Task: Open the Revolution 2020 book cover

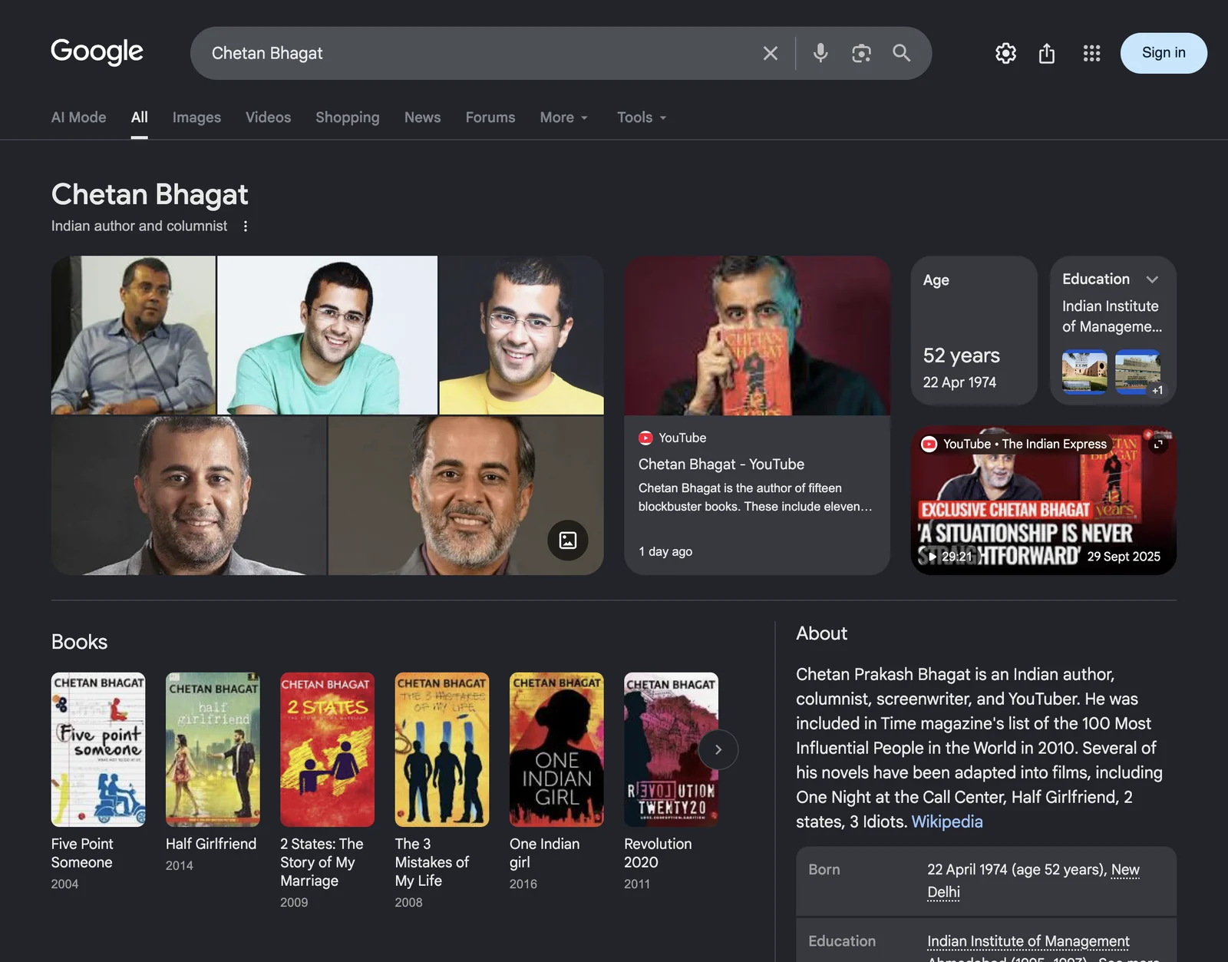Action: click(x=671, y=749)
